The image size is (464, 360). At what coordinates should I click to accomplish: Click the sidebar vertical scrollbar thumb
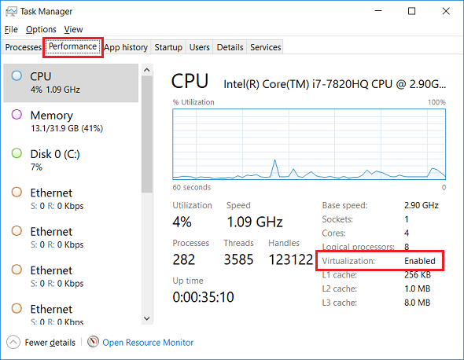tap(147, 134)
